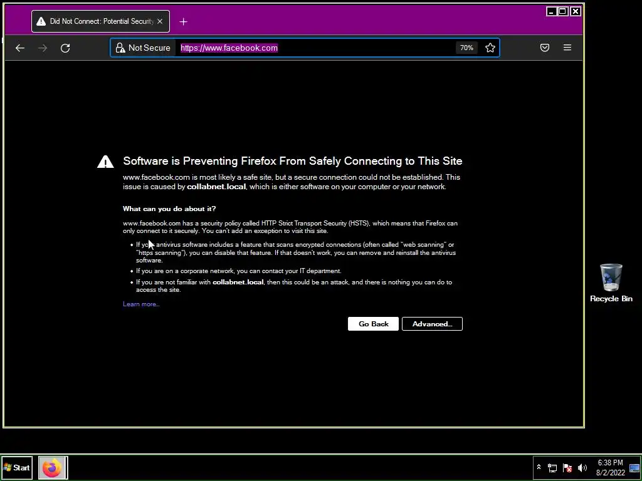
Task: Maximize the Firefox window
Action: (x=564, y=11)
